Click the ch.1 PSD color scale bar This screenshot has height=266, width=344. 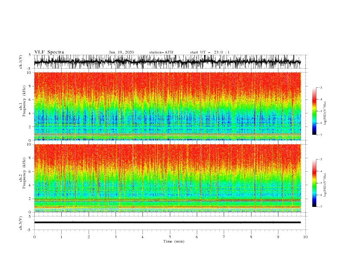(x=314, y=111)
